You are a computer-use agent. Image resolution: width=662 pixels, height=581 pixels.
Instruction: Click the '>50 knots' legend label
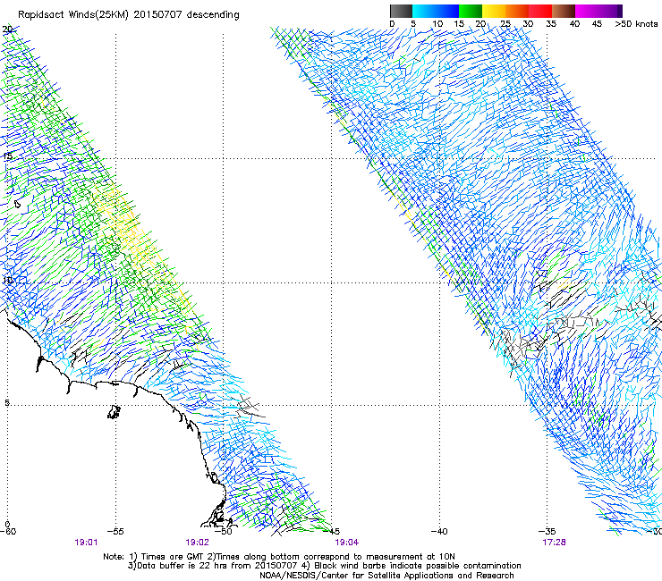(x=636, y=24)
